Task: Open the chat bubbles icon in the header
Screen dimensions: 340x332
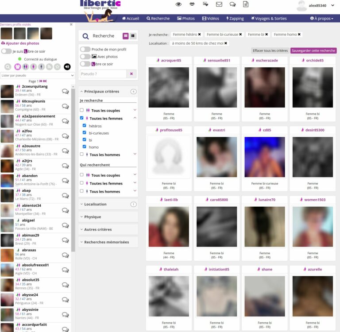Action: click(x=232, y=4)
